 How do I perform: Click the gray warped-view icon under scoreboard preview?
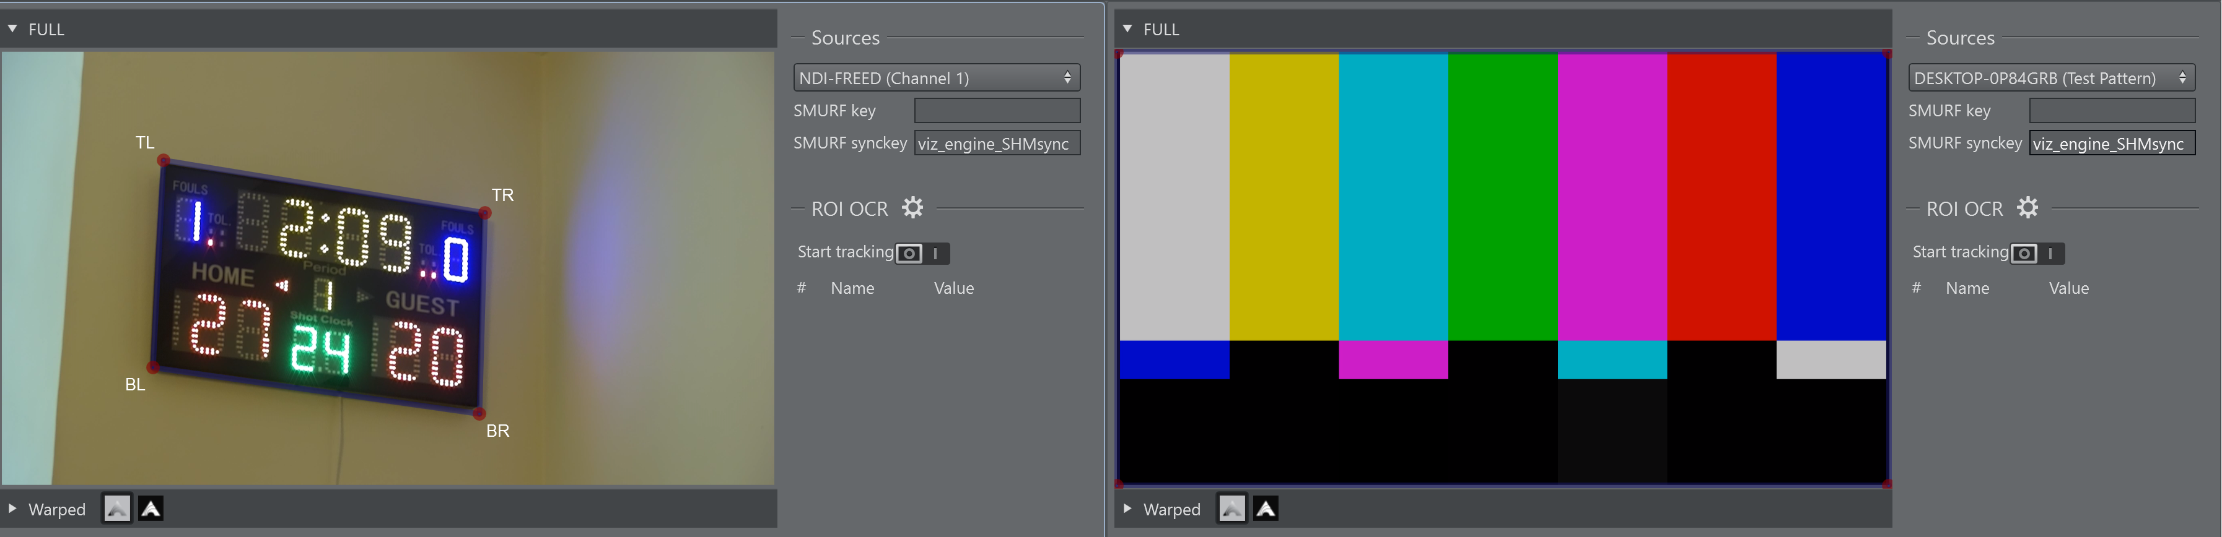click(116, 509)
